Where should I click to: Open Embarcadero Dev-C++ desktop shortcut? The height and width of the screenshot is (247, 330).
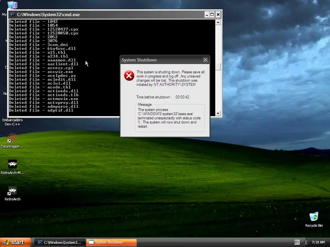click(x=13, y=122)
